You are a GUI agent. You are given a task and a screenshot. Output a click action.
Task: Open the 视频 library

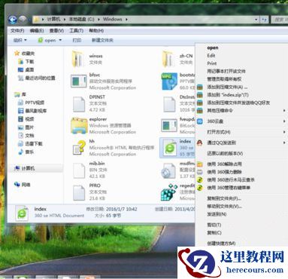26,119
